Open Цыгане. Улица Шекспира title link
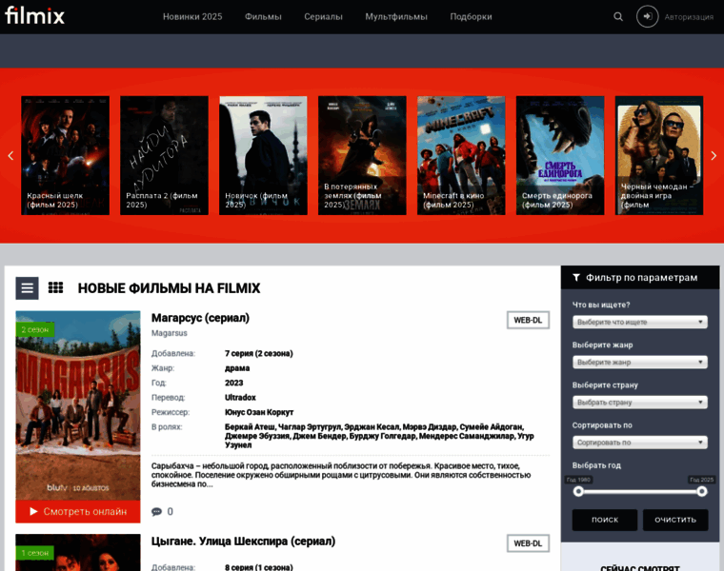Viewport: 724px width, 571px height. pyautogui.click(x=243, y=541)
